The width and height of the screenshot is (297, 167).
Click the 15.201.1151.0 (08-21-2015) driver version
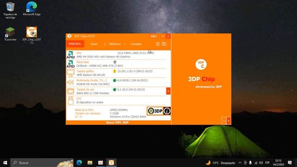pos(135,71)
